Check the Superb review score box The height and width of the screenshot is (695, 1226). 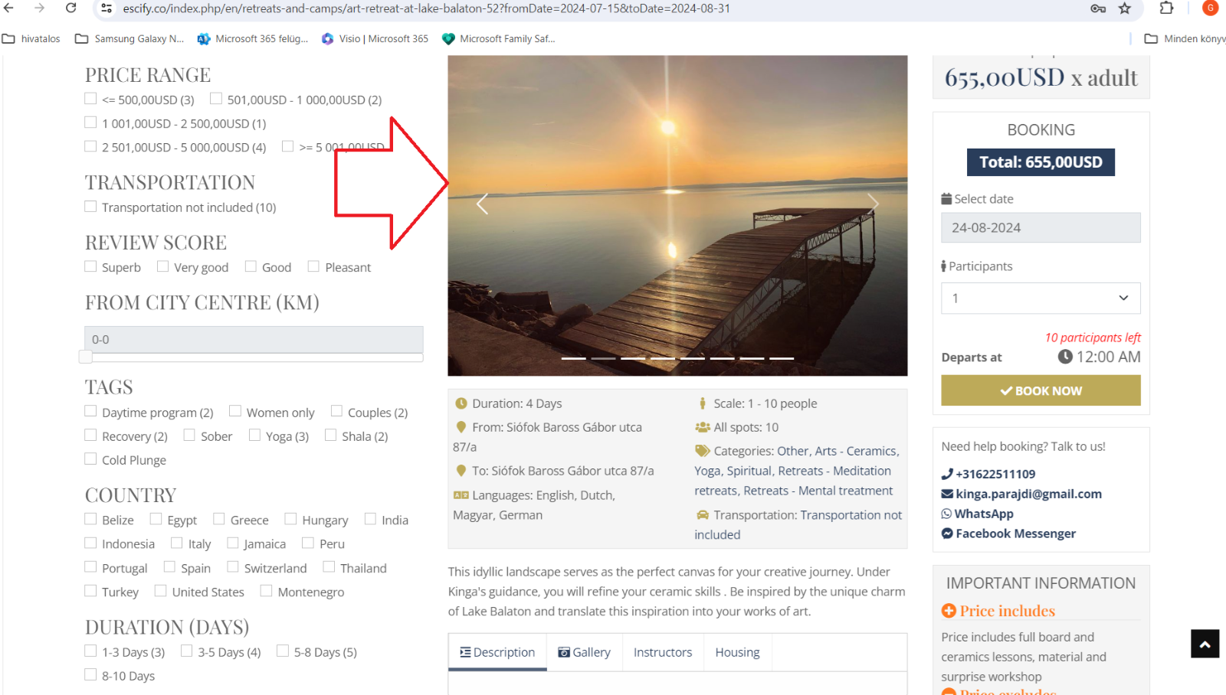point(91,266)
